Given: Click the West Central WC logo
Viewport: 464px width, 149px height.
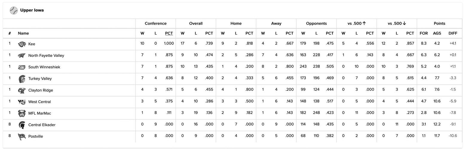Looking at the screenshot, I should [22, 102].
